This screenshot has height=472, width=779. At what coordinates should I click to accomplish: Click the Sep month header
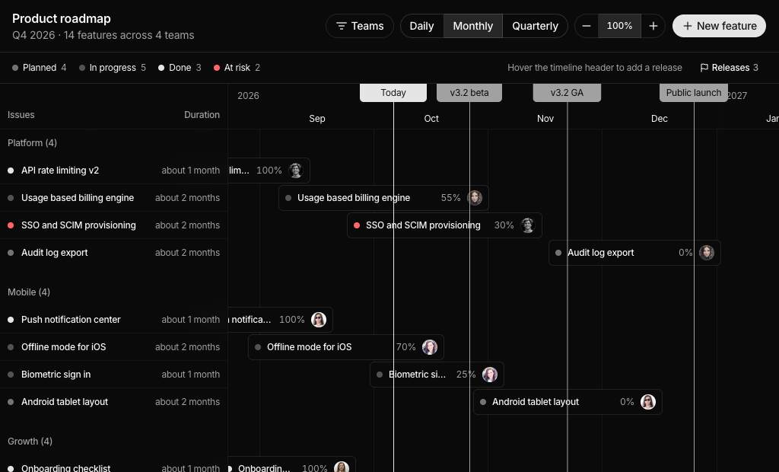pos(317,118)
